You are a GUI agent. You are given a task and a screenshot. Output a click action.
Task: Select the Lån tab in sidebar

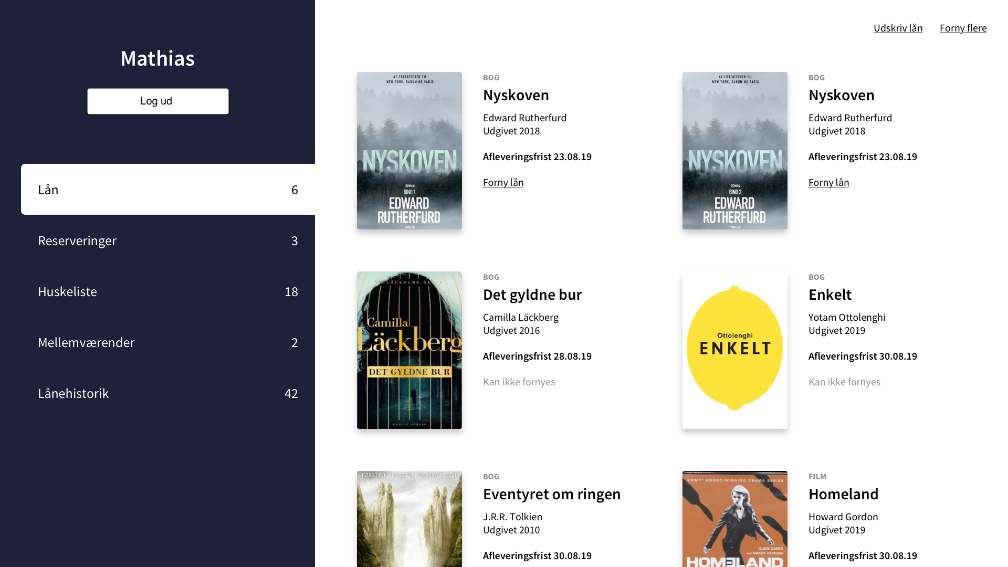click(x=168, y=190)
